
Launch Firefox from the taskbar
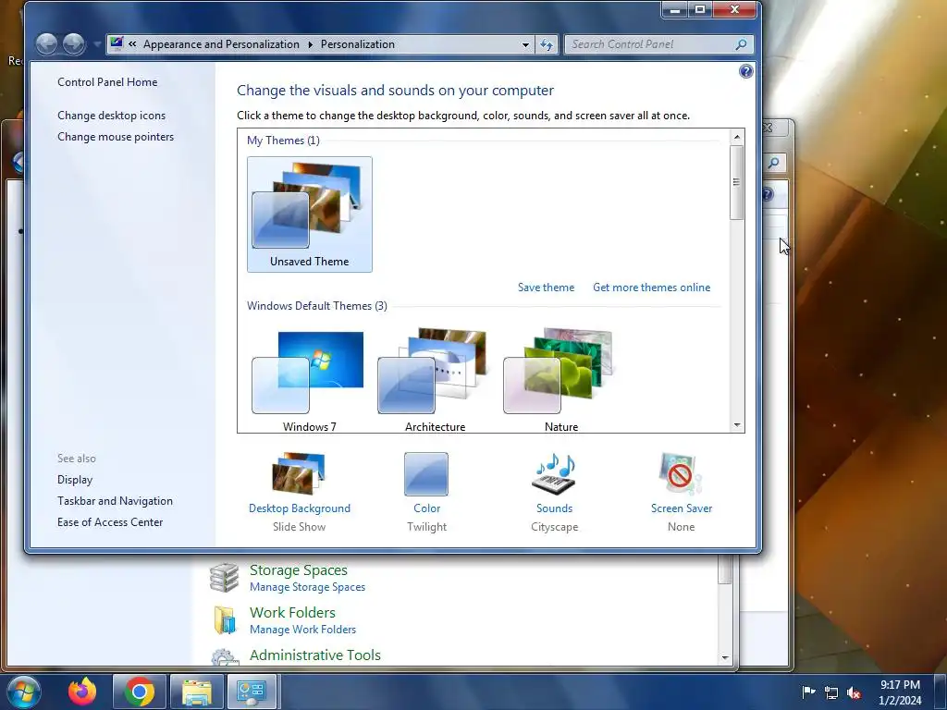click(x=82, y=692)
